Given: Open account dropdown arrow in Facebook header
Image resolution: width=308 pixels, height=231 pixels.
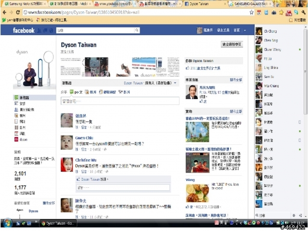Looking at the screenshot, I should pyautogui.click(x=245, y=30).
